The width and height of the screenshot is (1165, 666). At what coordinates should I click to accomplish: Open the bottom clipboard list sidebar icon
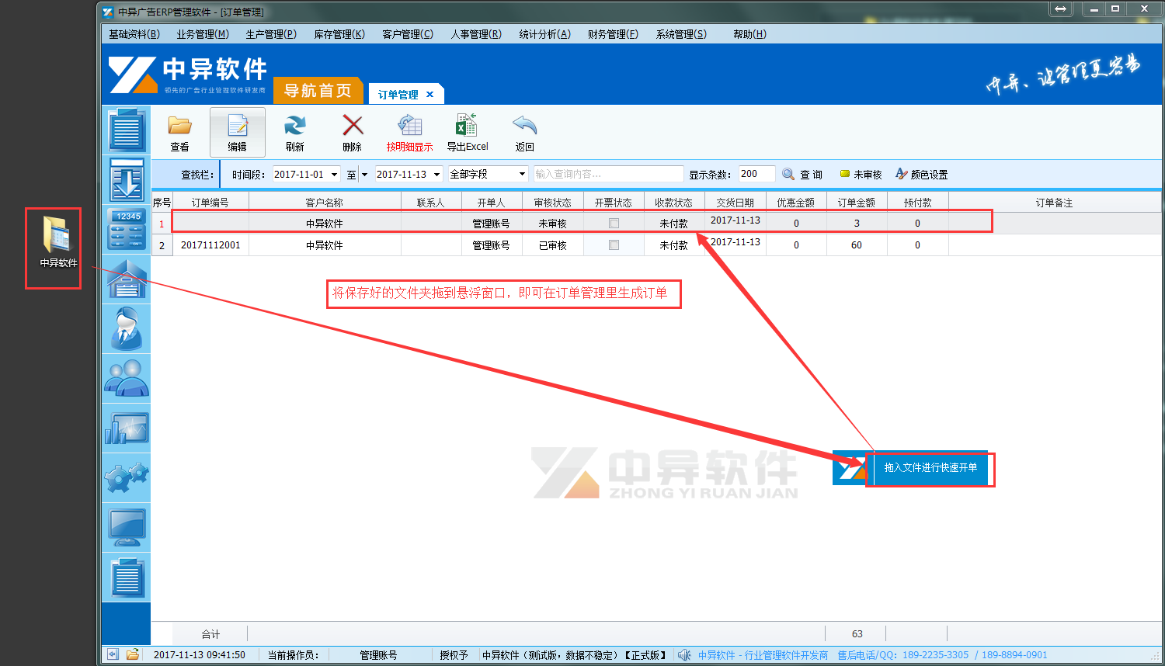click(127, 578)
